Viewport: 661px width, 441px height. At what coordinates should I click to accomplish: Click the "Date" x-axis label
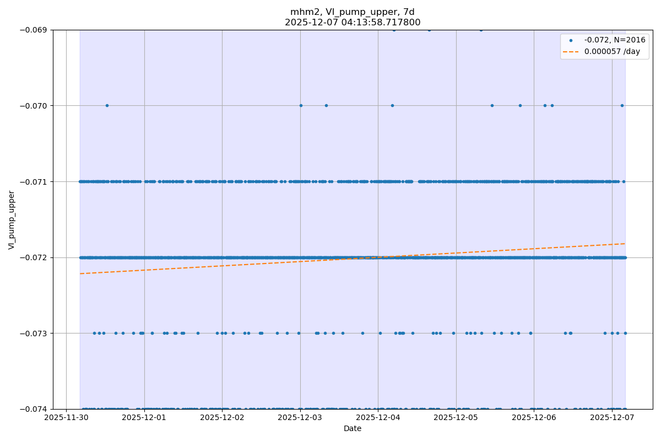click(353, 428)
